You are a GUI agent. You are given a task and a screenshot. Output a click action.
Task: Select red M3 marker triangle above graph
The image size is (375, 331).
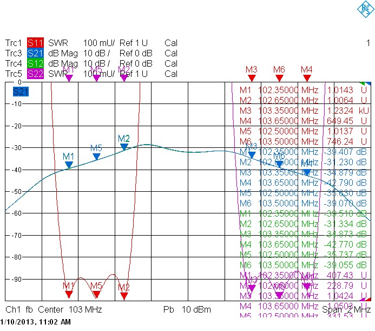[252, 78]
